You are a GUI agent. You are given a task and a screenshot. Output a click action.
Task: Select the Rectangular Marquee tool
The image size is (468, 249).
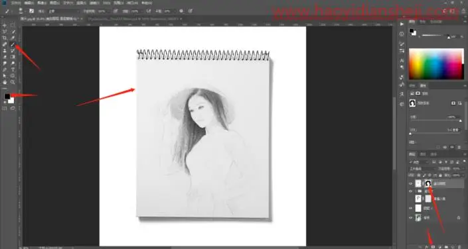[x=13, y=25]
